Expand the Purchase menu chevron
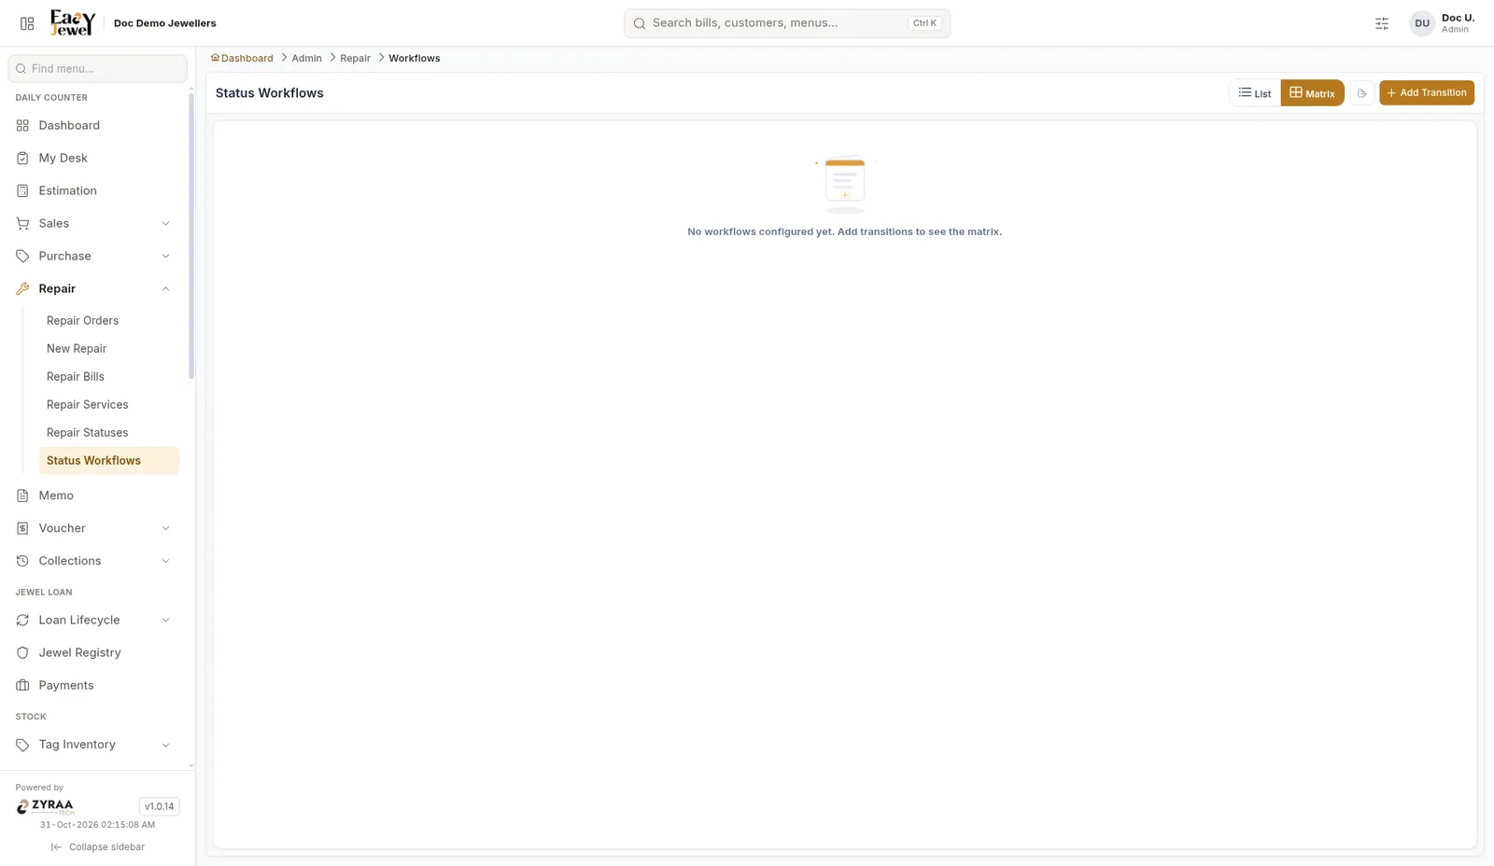This screenshot has width=1494, height=866. (x=166, y=256)
